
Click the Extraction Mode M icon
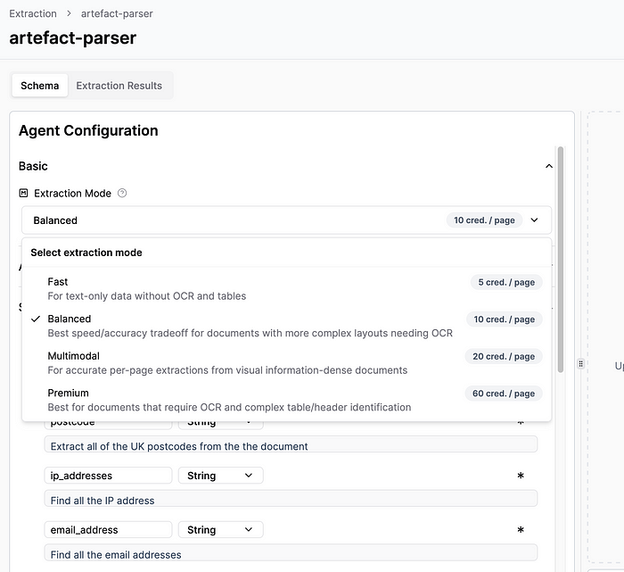[23, 193]
